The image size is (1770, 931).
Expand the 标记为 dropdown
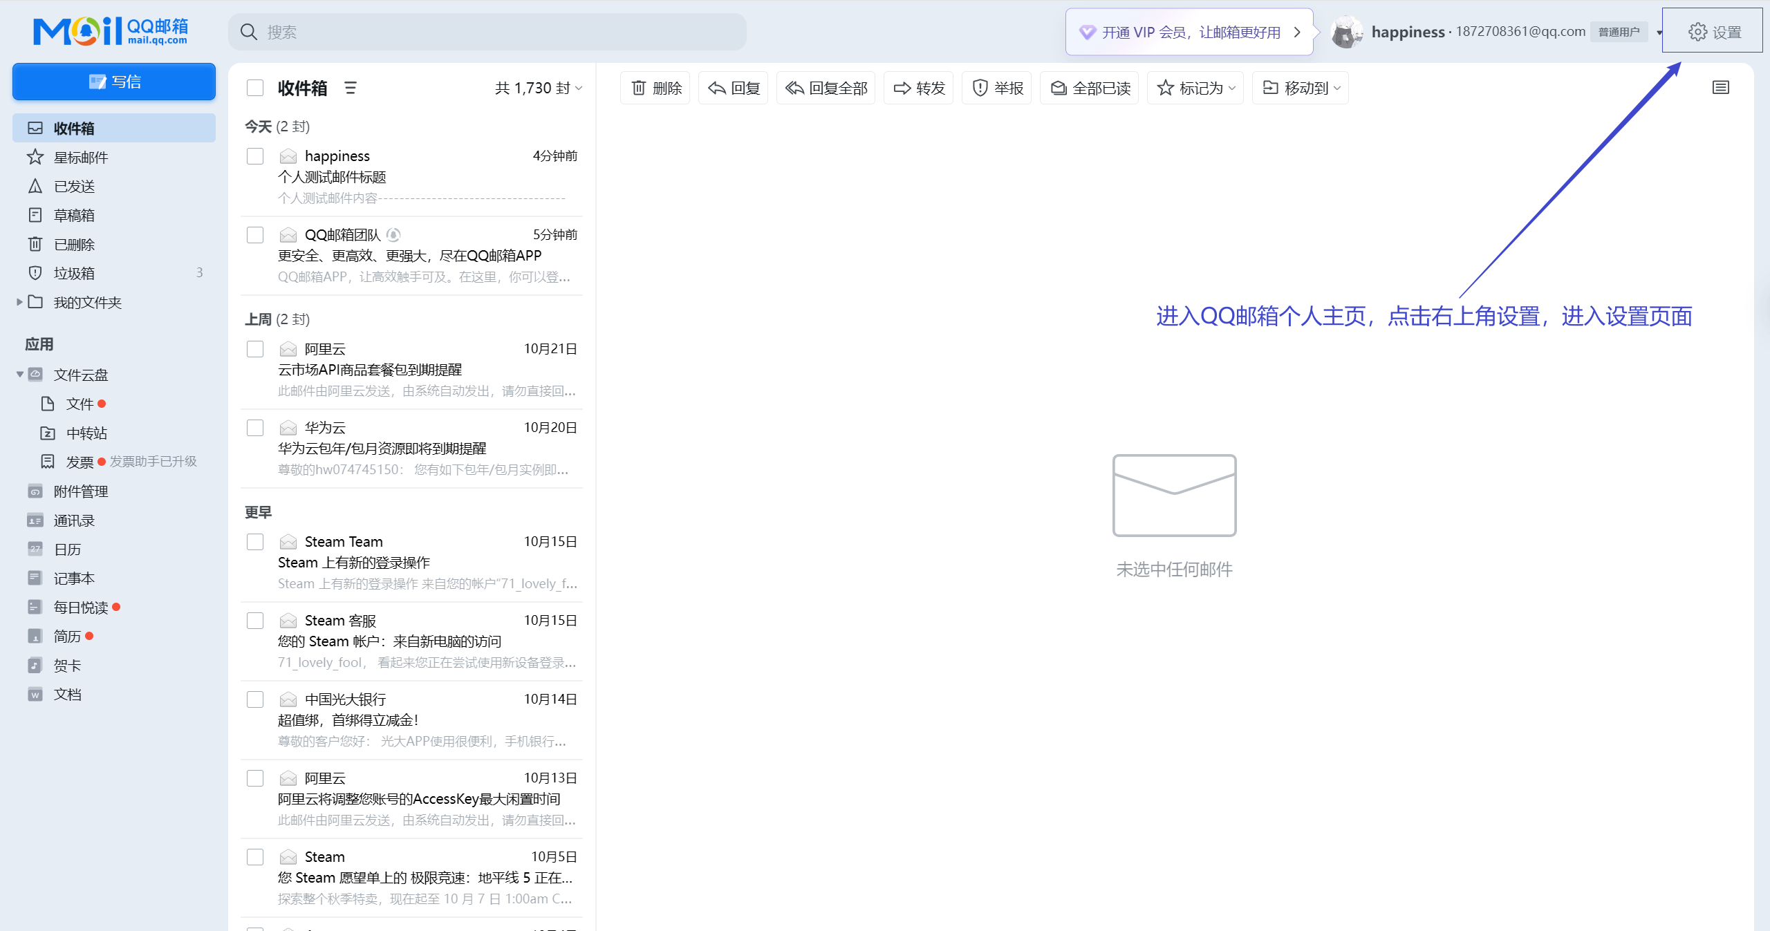point(1195,88)
